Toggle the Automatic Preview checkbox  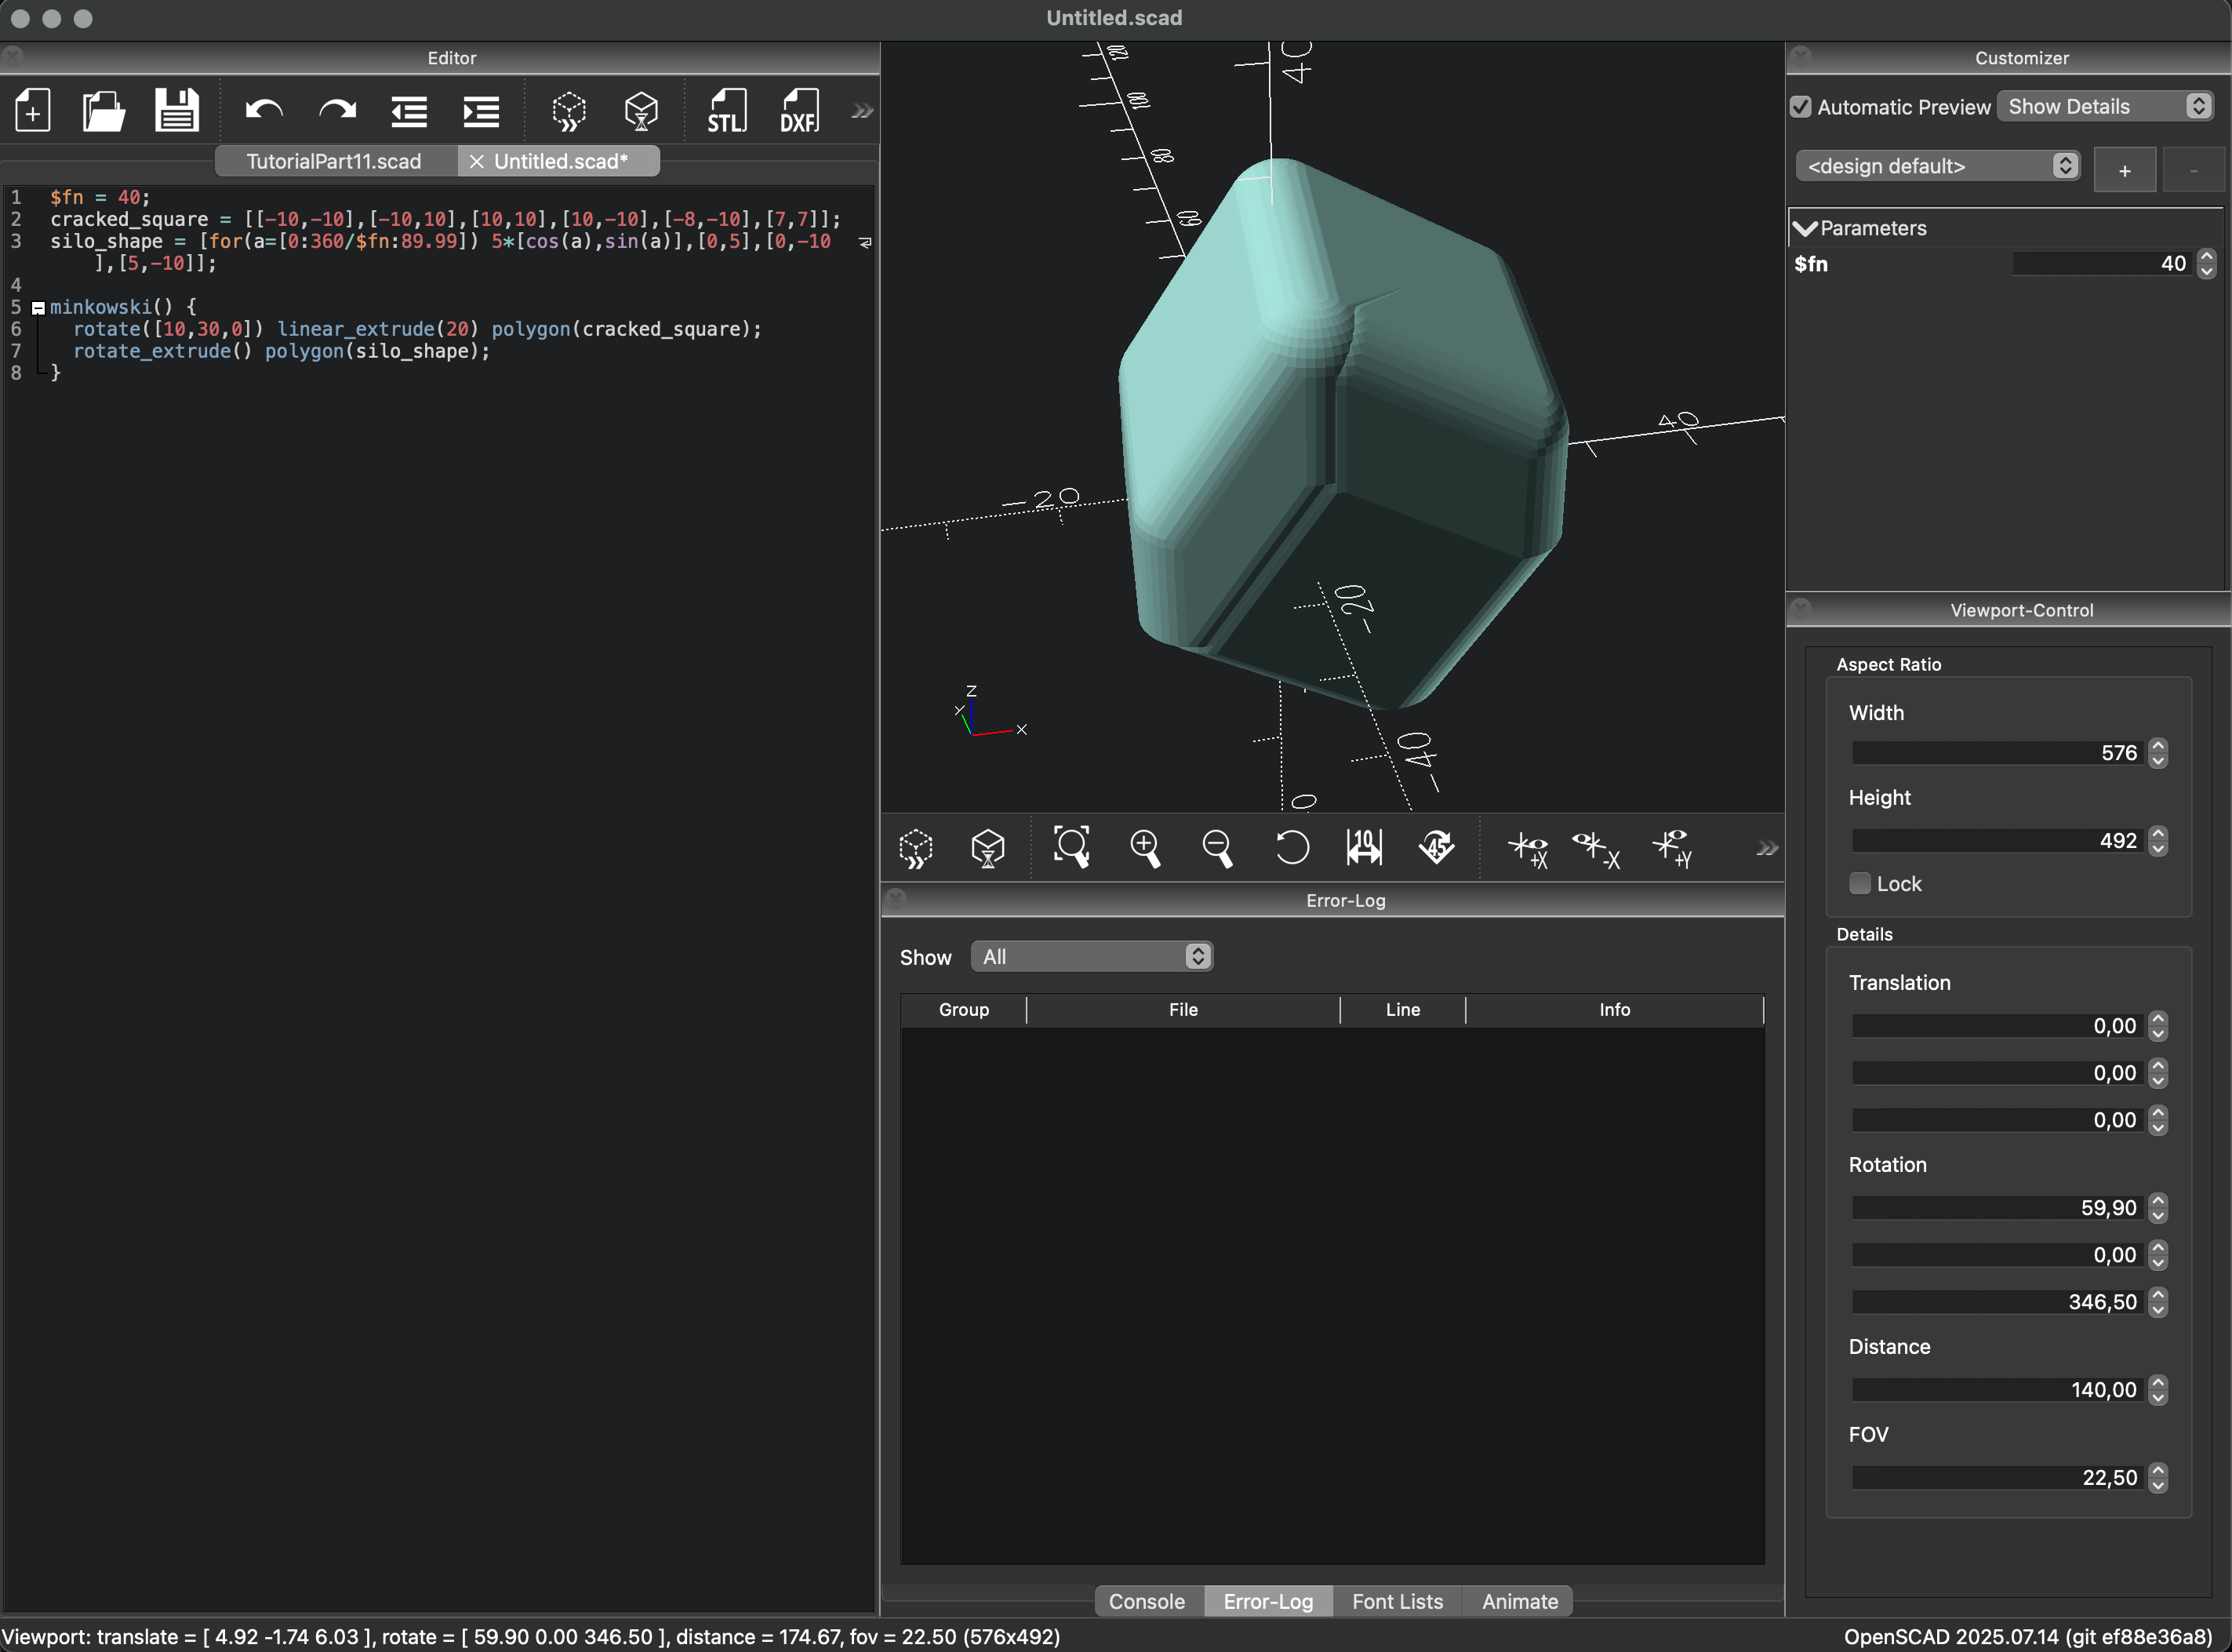pyautogui.click(x=1801, y=107)
